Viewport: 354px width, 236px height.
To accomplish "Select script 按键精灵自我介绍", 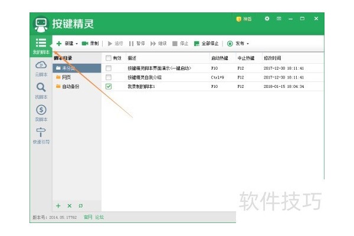I will pyautogui.click(x=145, y=77).
